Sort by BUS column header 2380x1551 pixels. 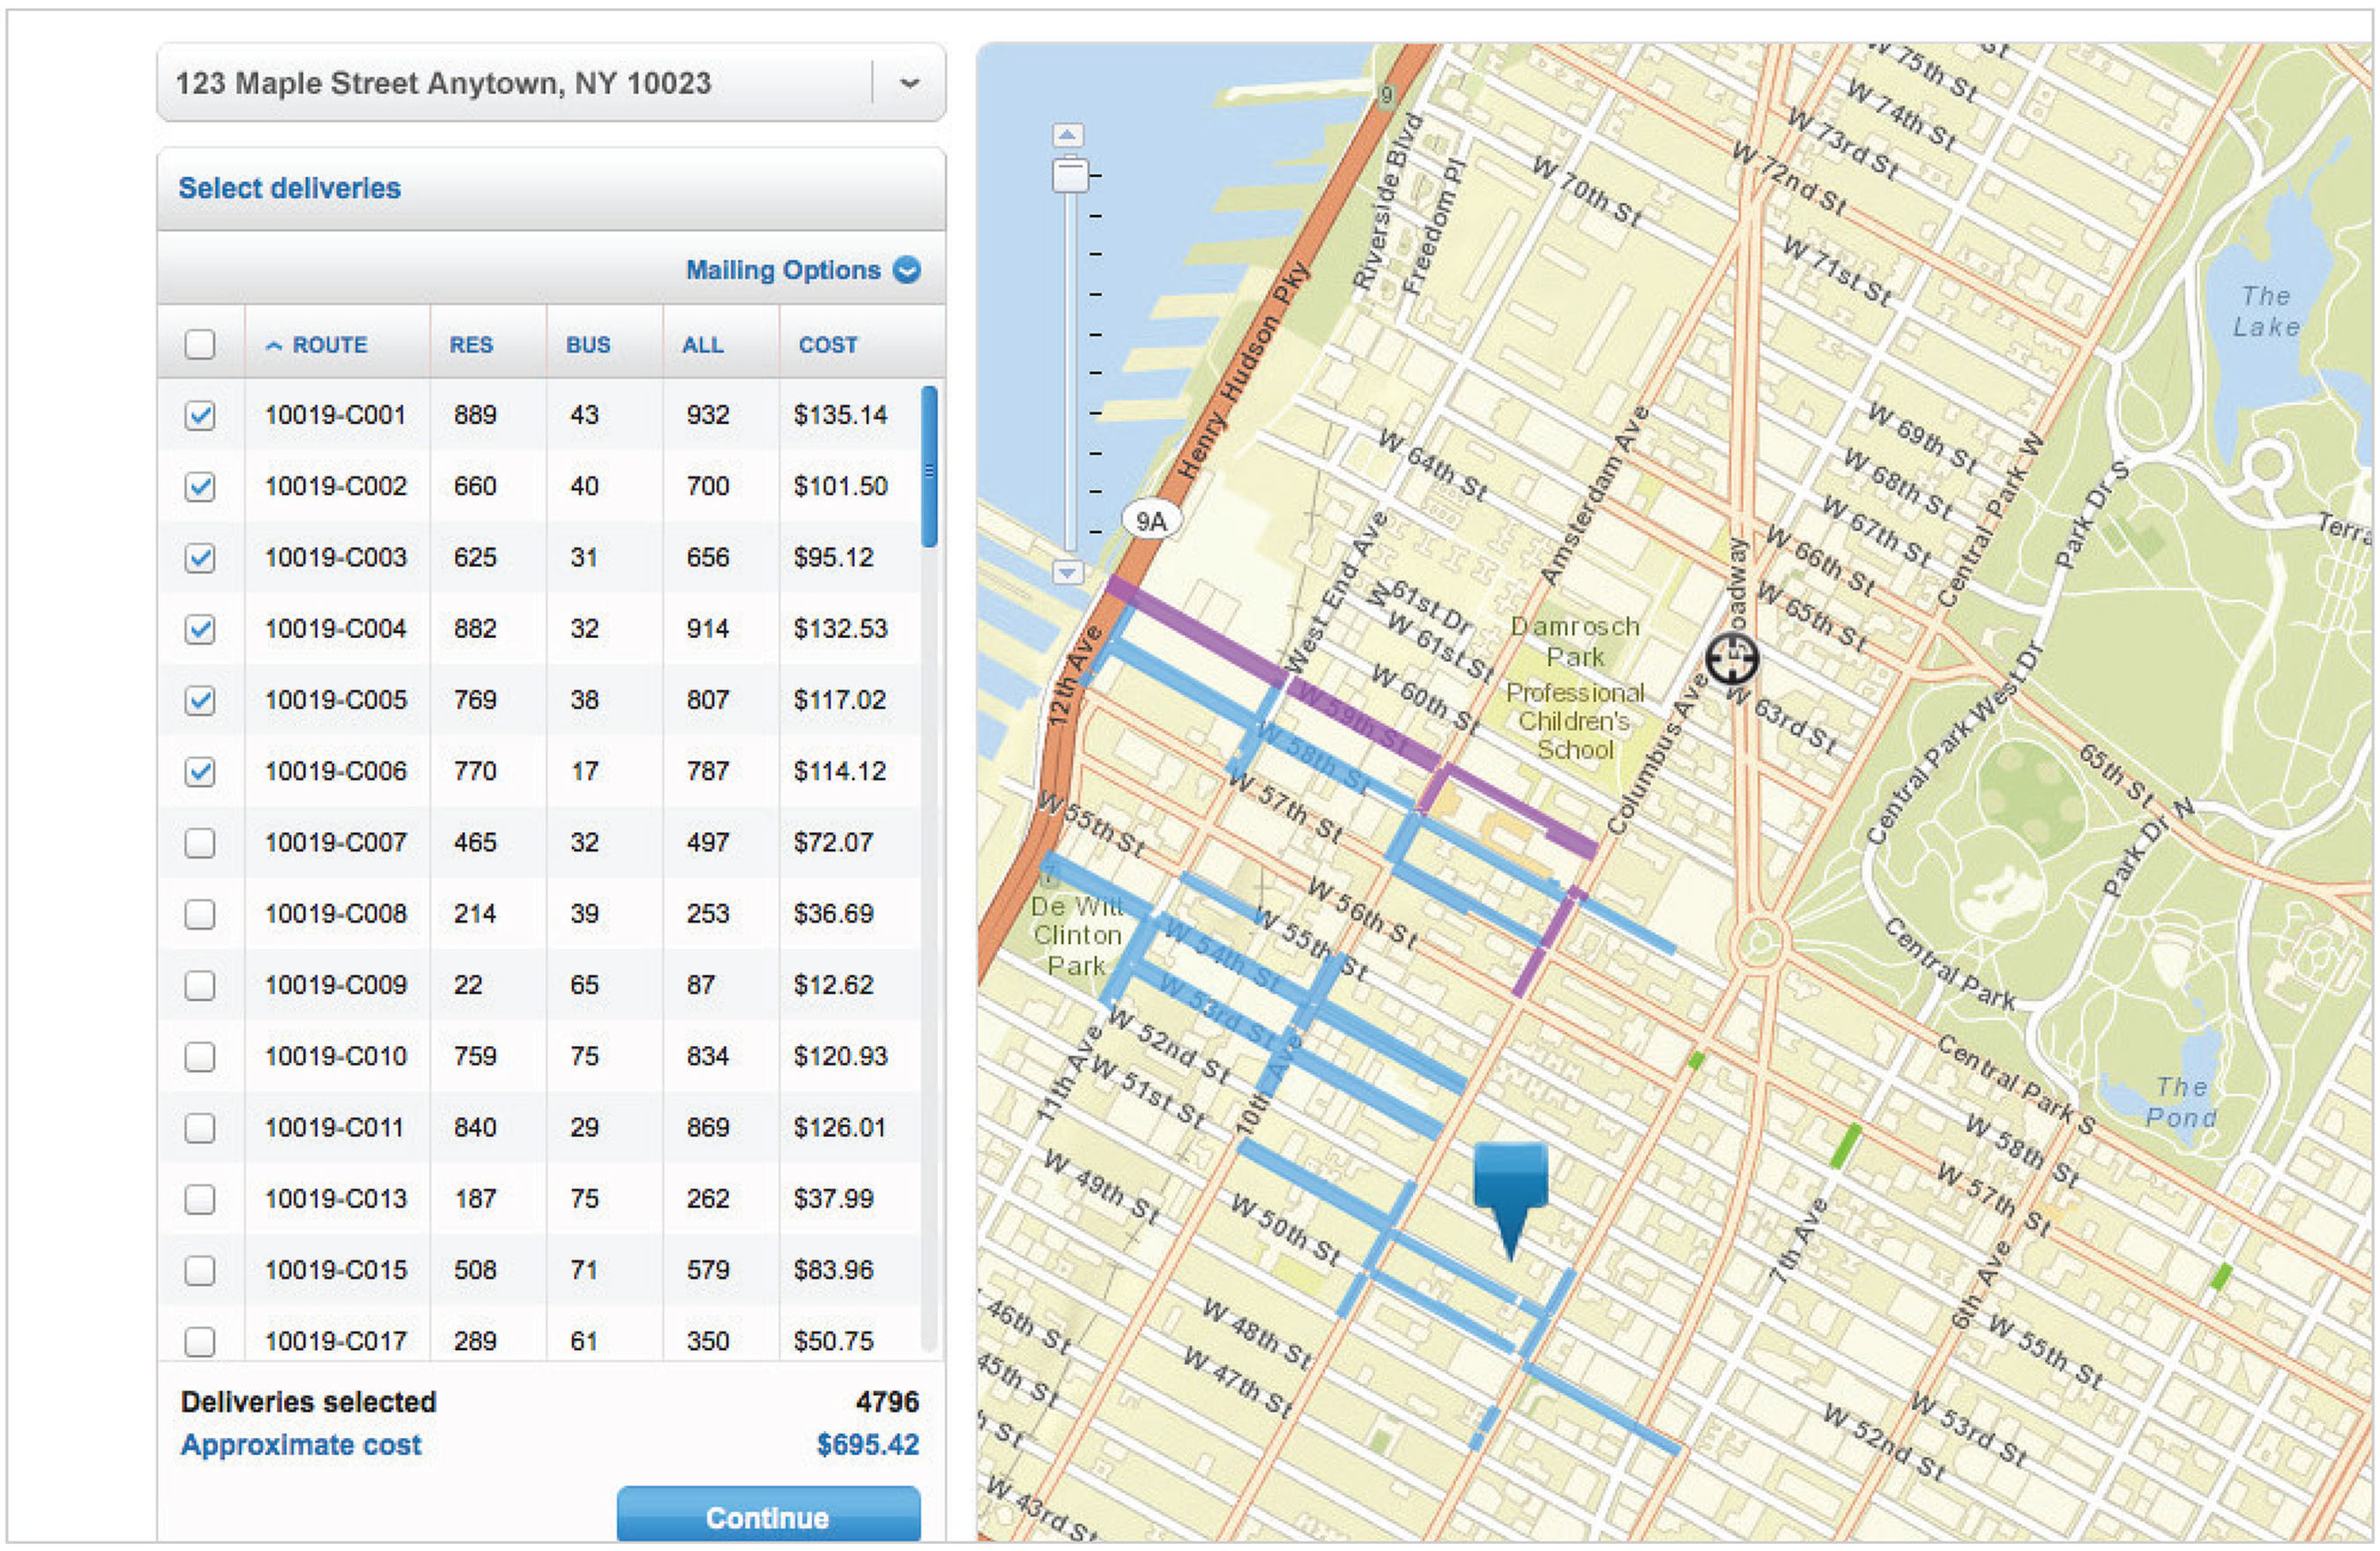click(x=588, y=345)
